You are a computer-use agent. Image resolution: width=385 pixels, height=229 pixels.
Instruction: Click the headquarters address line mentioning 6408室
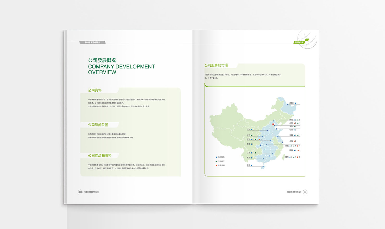107,134
